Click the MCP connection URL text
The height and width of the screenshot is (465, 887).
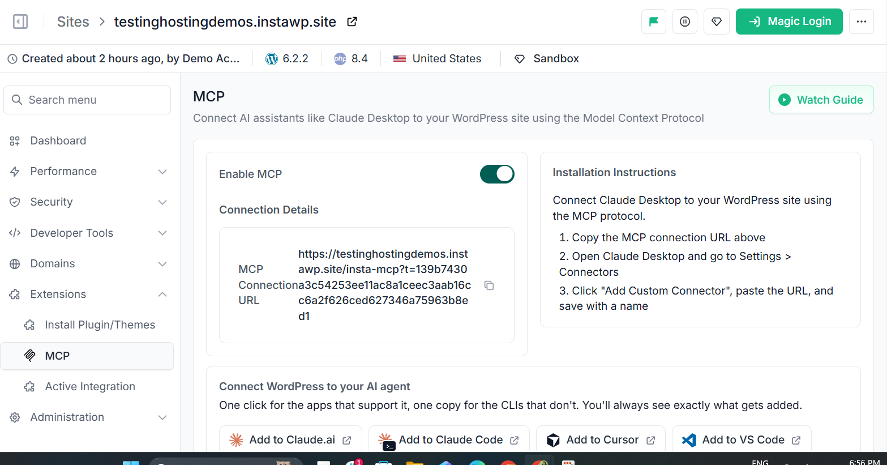pos(385,285)
